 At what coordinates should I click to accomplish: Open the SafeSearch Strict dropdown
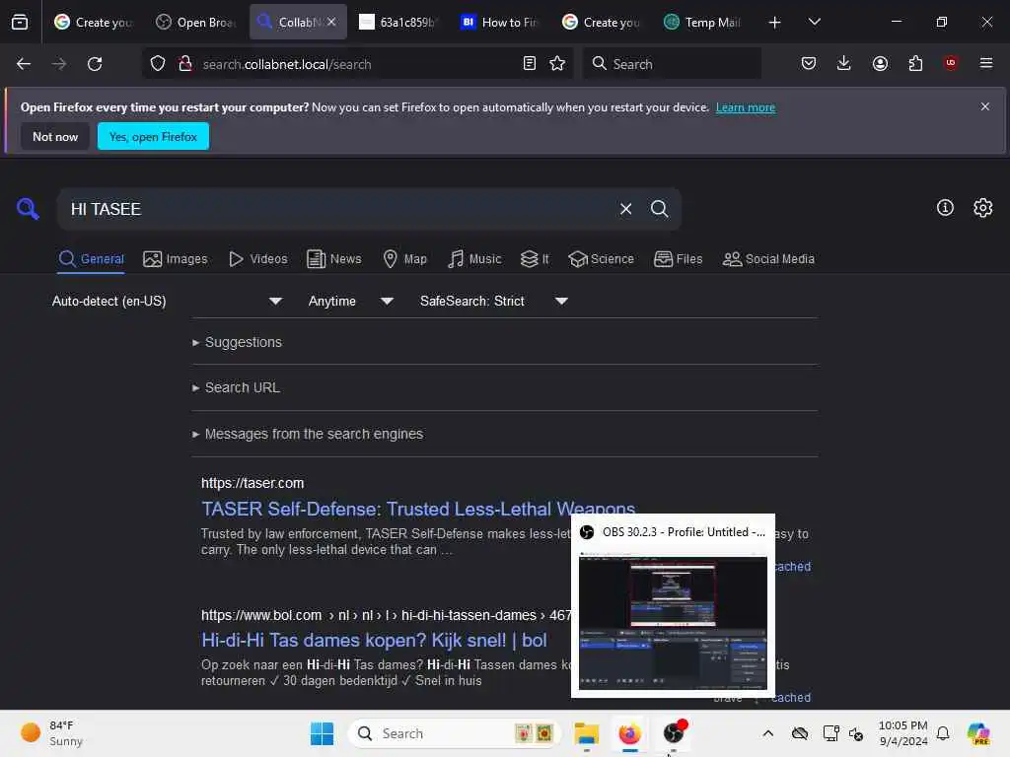pyautogui.click(x=493, y=301)
